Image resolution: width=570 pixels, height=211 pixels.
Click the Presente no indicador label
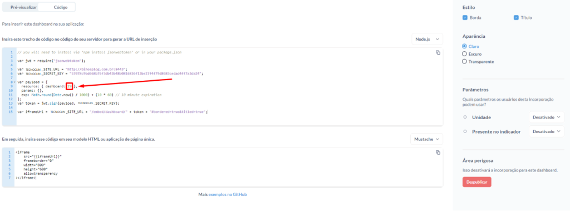[496, 131]
